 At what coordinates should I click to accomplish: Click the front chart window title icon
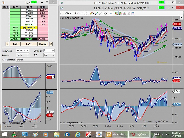(x=62, y=8)
